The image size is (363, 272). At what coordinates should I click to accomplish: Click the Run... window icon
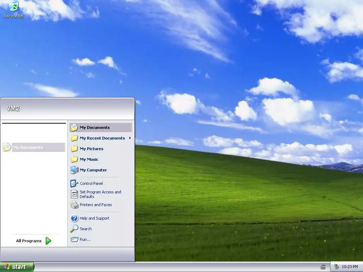[x=74, y=239]
